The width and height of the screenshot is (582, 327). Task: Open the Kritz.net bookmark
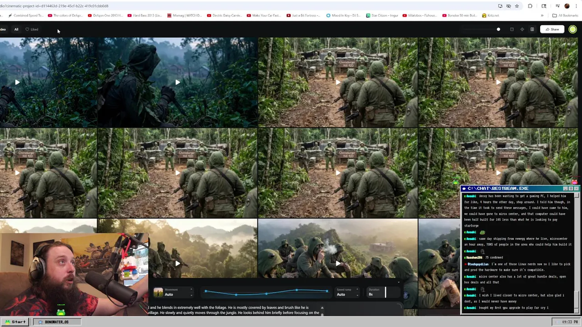tap(491, 15)
